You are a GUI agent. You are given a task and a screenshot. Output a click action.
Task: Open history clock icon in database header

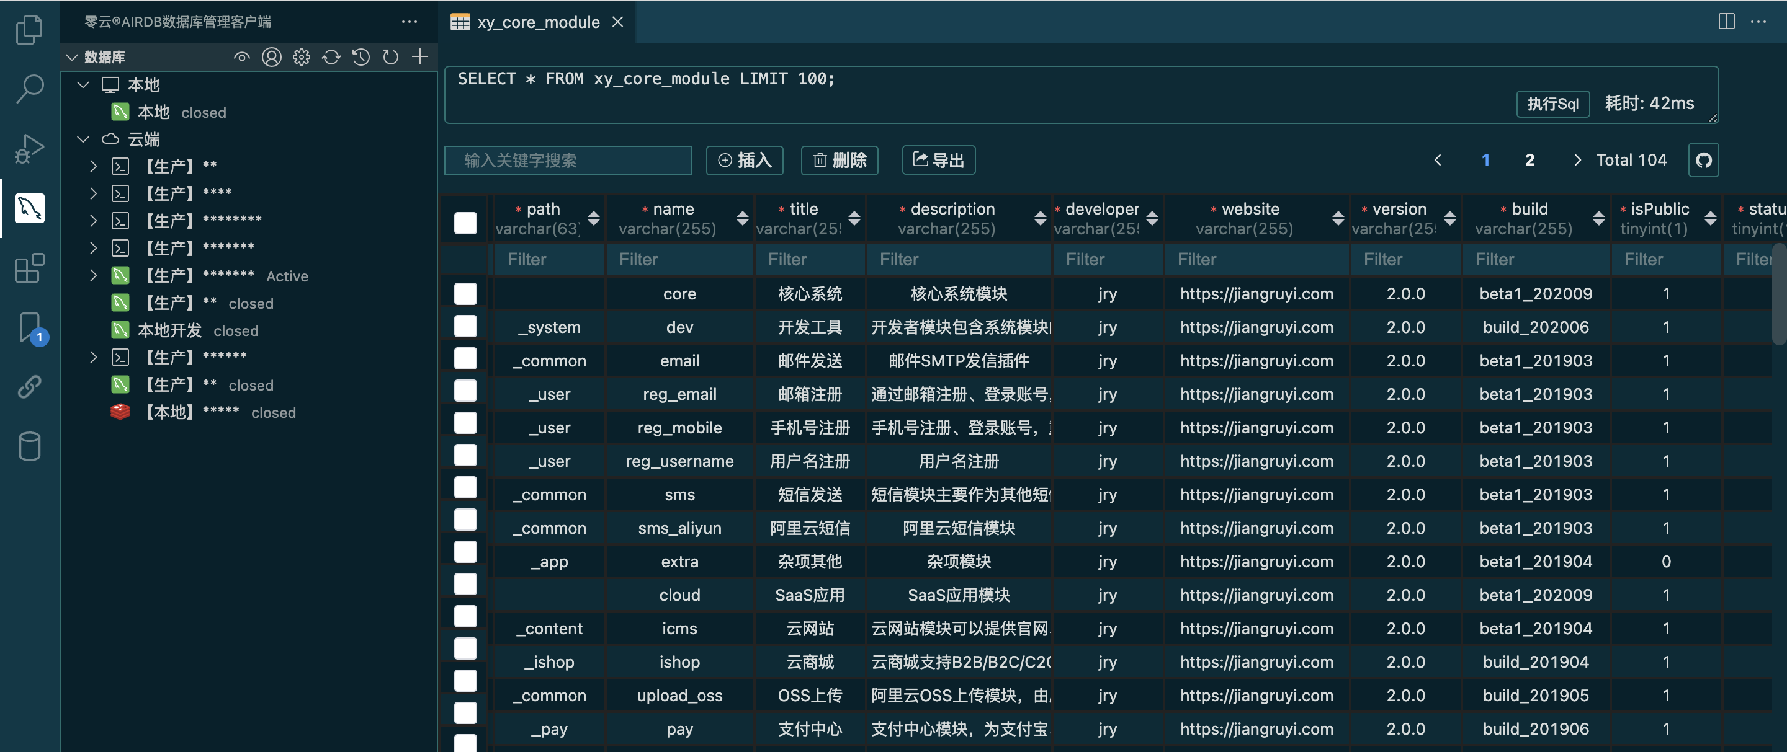click(361, 57)
